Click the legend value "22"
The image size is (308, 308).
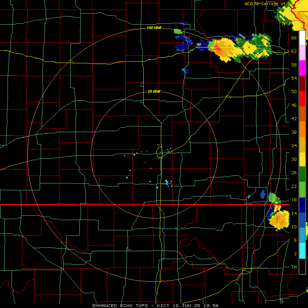[294, 187]
